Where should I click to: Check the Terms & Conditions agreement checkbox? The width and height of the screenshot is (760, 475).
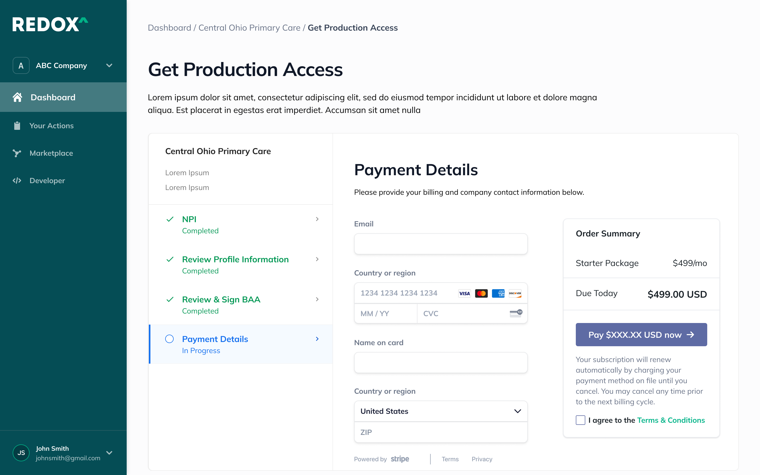[x=580, y=420]
